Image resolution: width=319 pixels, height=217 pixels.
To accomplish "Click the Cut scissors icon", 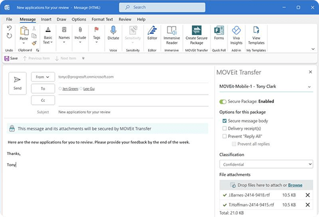I will point(34,28).
